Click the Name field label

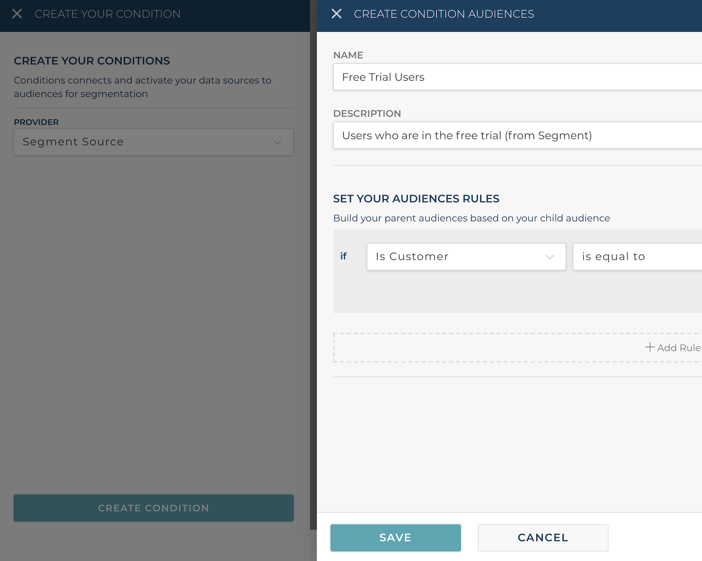click(x=348, y=55)
